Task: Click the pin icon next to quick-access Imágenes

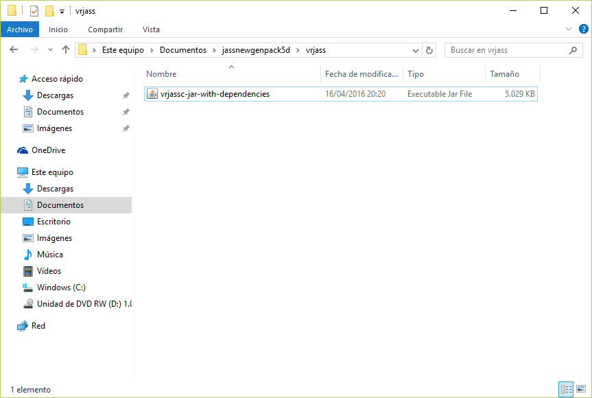Action: coord(126,128)
